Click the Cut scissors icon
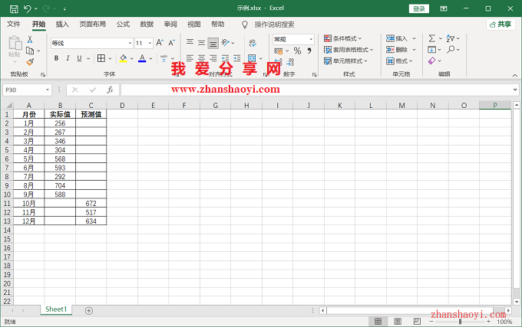The image size is (522, 327). click(x=30, y=40)
